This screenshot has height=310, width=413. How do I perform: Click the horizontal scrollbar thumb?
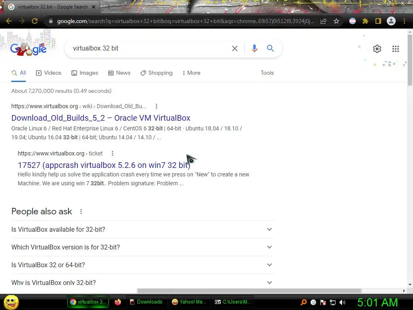point(249,291)
